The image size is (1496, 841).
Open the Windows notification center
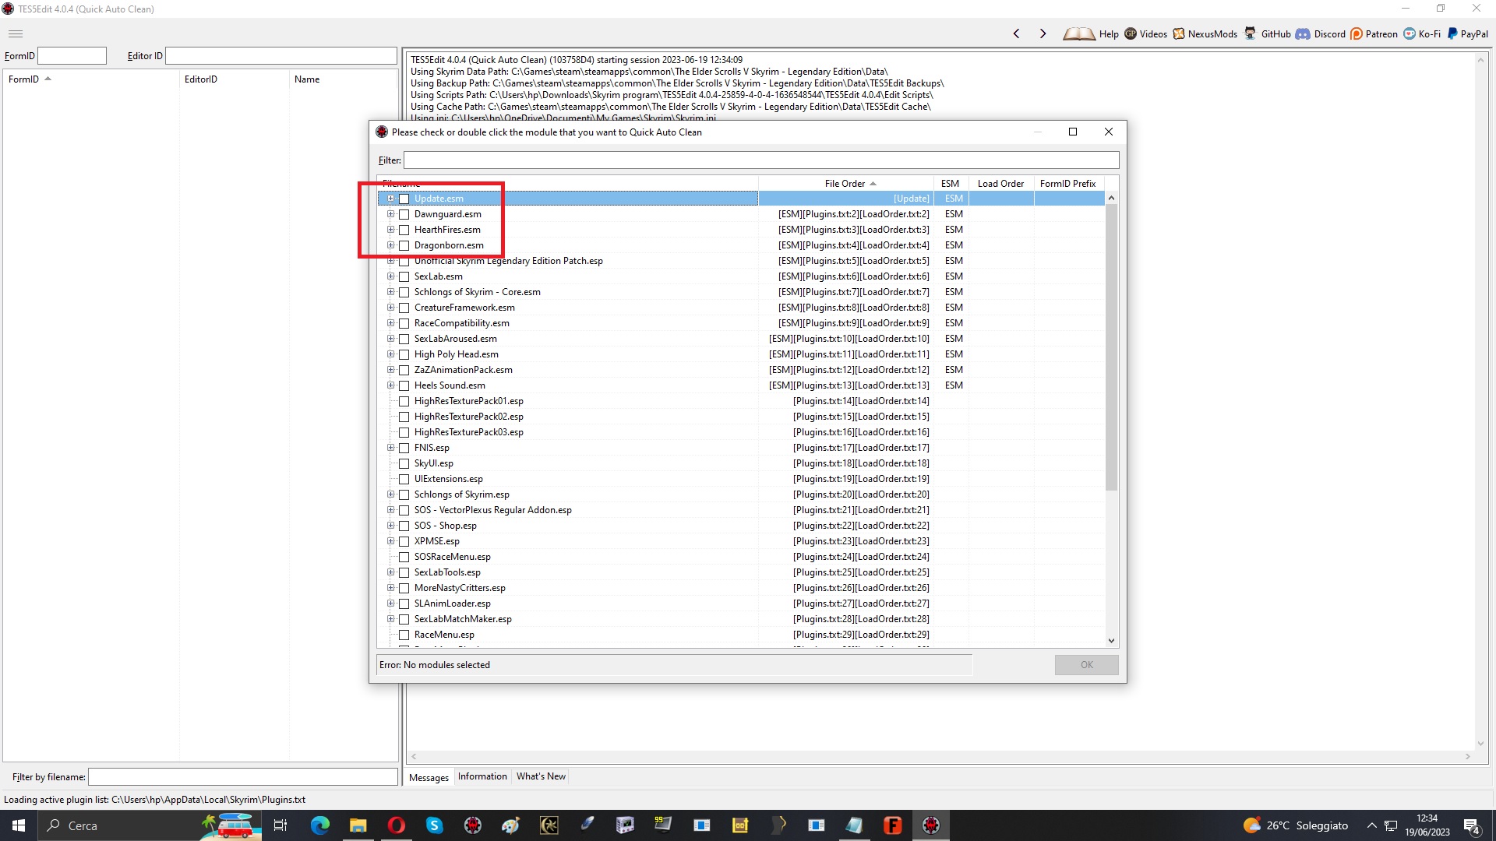1472,826
